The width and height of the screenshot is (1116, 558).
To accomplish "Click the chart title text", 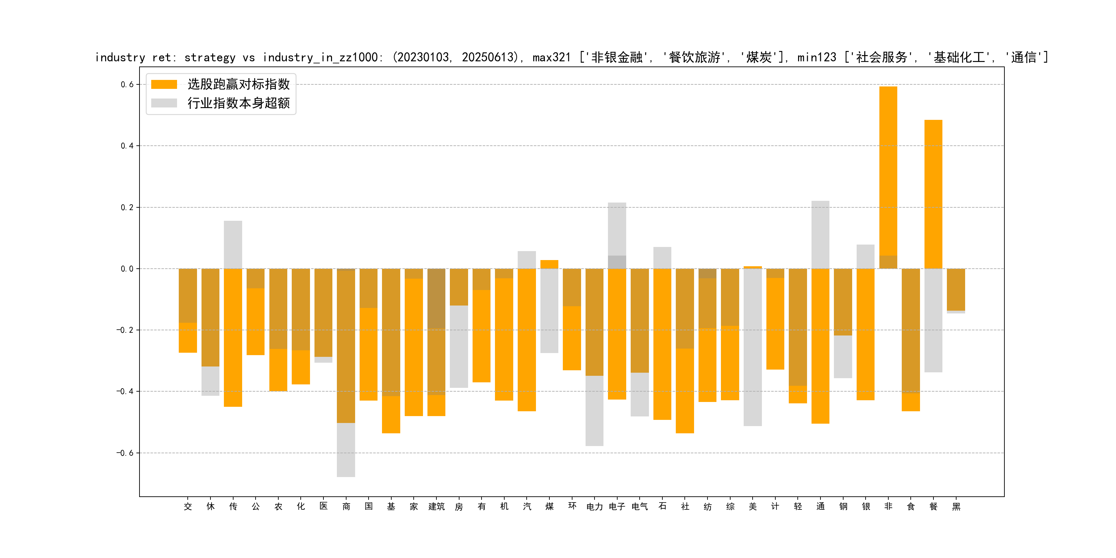I will coord(571,57).
